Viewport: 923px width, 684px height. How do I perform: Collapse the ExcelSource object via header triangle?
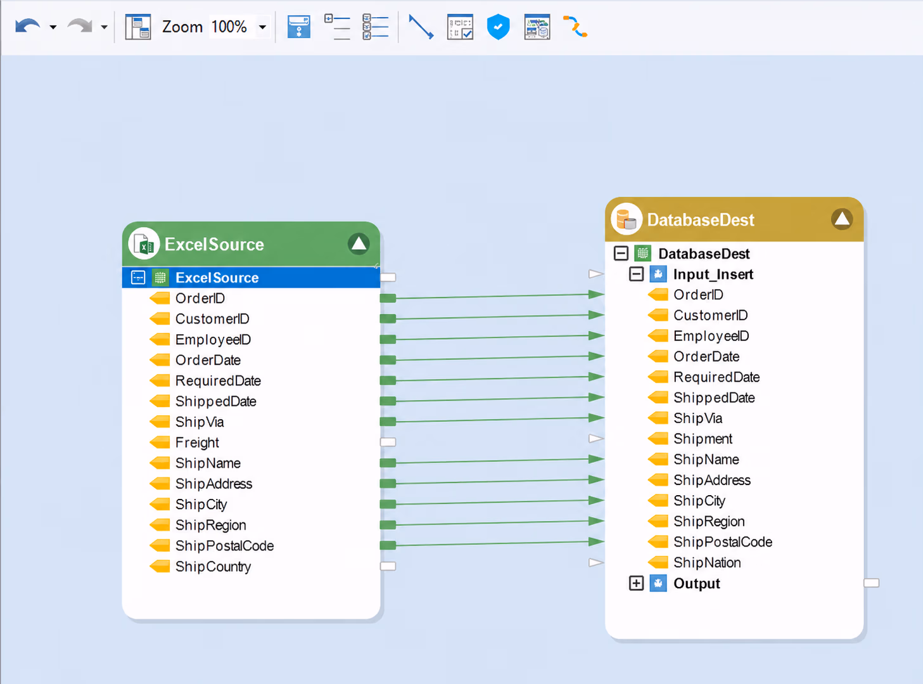click(359, 244)
